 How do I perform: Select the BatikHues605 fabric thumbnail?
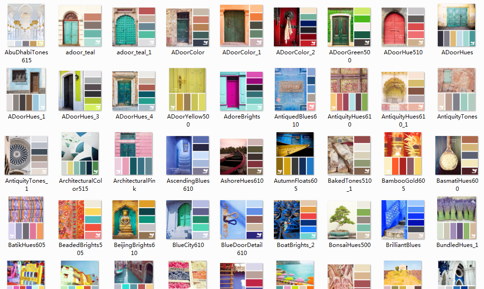[x=26, y=218]
